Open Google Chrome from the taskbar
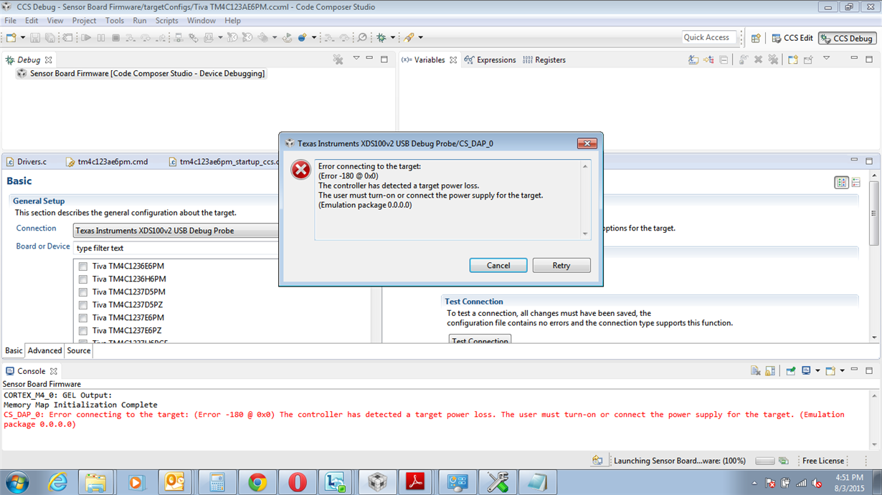 257,483
